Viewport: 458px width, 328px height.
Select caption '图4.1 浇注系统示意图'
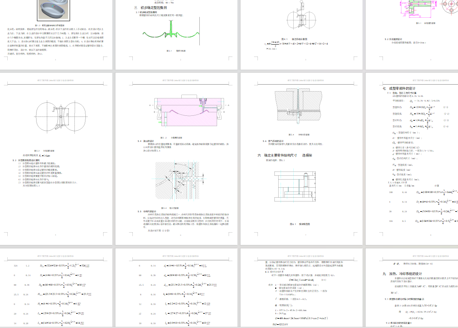[294, 39]
